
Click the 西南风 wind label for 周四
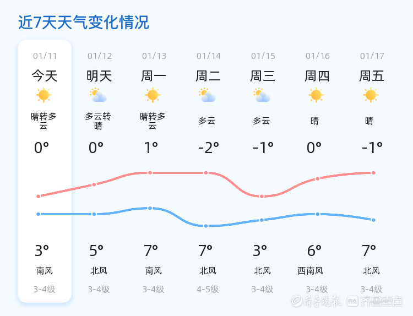coord(310,270)
